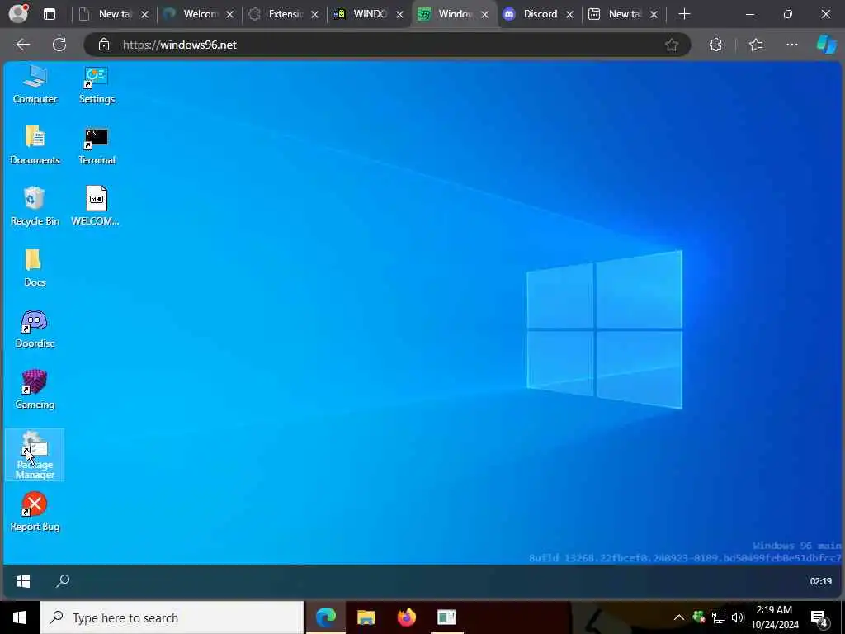Launch the Gameing shortcut icon
The image size is (845, 634).
35,390
